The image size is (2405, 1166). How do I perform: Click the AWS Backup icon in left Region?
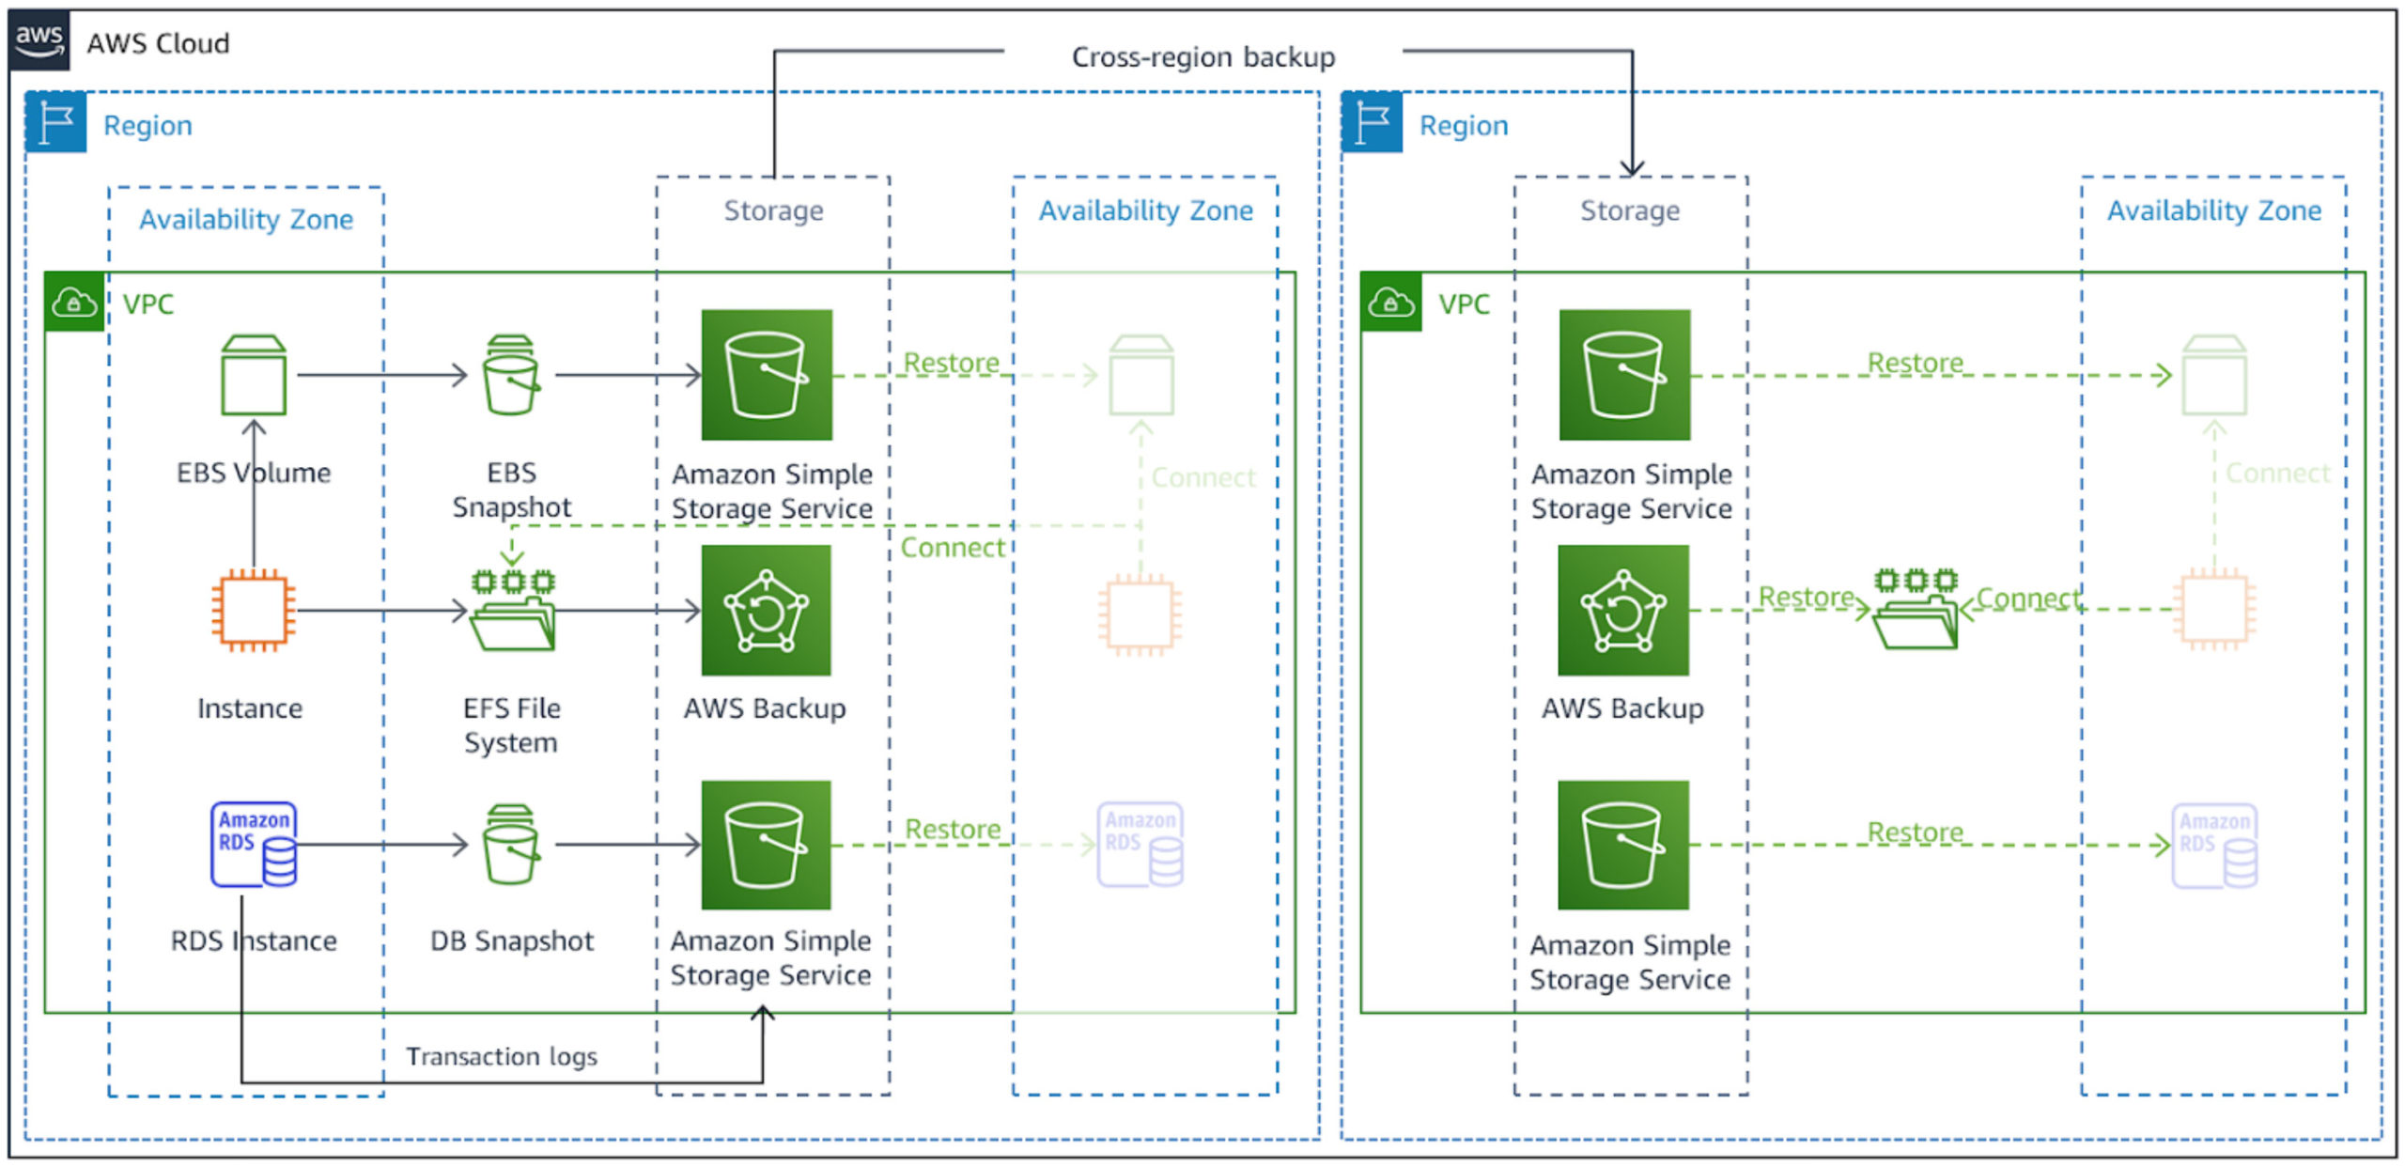[x=767, y=610]
